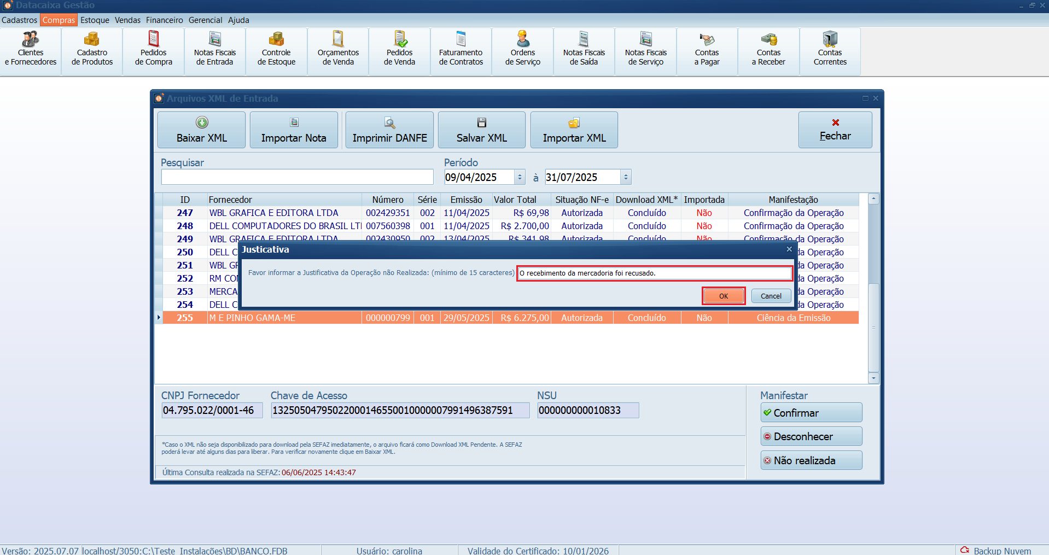Click the Desconhecer manifest button
1049x555 pixels.
(x=811, y=436)
